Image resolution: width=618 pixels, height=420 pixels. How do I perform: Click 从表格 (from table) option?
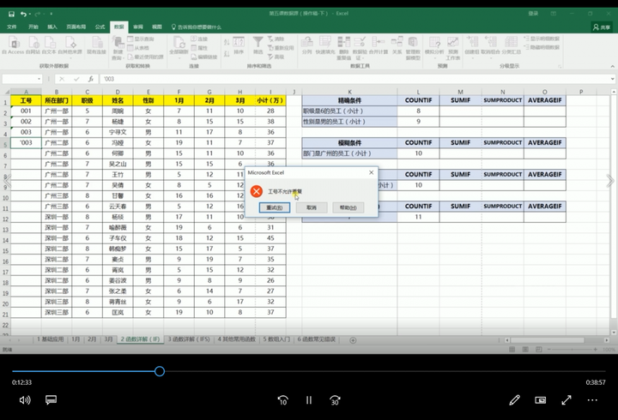(x=138, y=48)
